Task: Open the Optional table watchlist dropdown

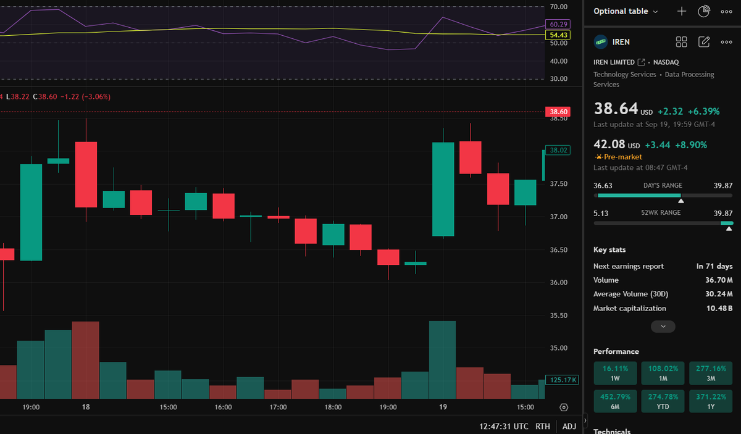Action: pyautogui.click(x=626, y=11)
